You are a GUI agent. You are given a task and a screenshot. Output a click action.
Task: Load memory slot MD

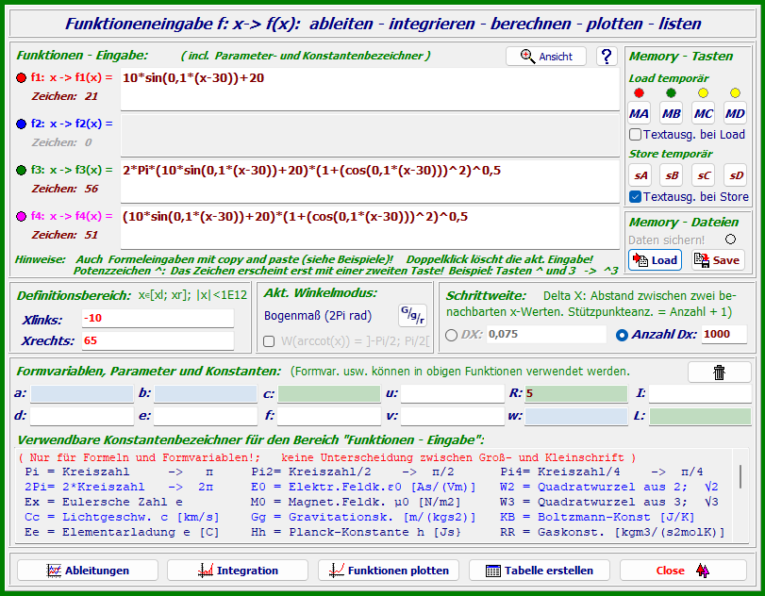pos(735,113)
